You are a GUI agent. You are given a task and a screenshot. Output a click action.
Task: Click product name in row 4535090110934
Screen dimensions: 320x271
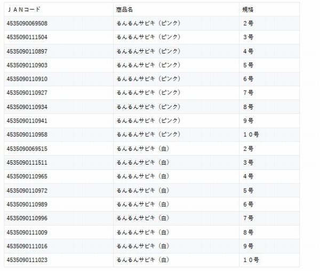coord(149,107)
